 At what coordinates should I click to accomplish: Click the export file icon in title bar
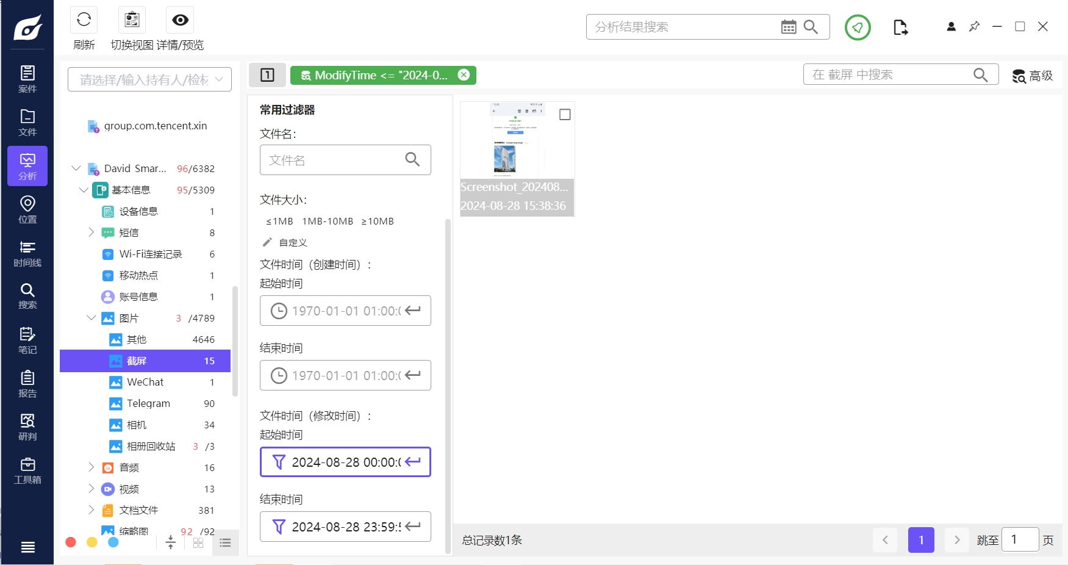click(x=900, y=27)
